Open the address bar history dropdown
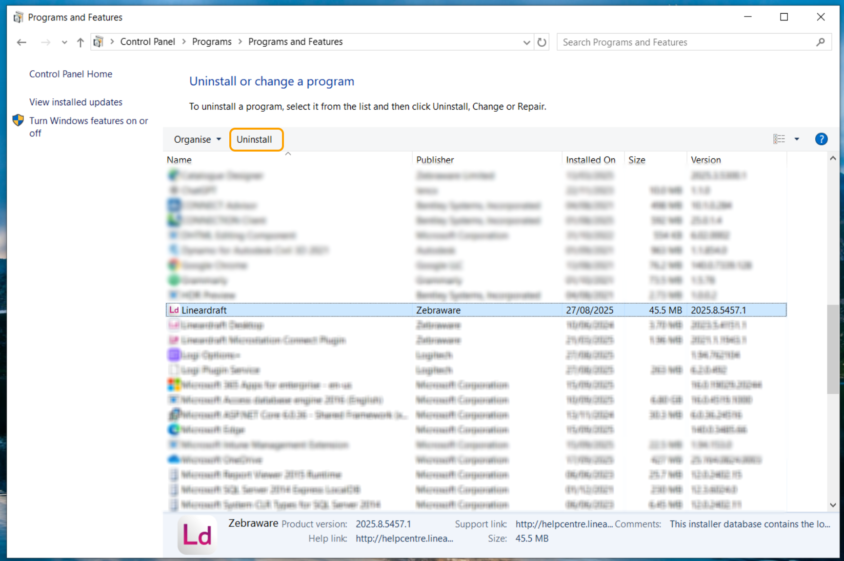The image size is (844, 561). point(526,42)
